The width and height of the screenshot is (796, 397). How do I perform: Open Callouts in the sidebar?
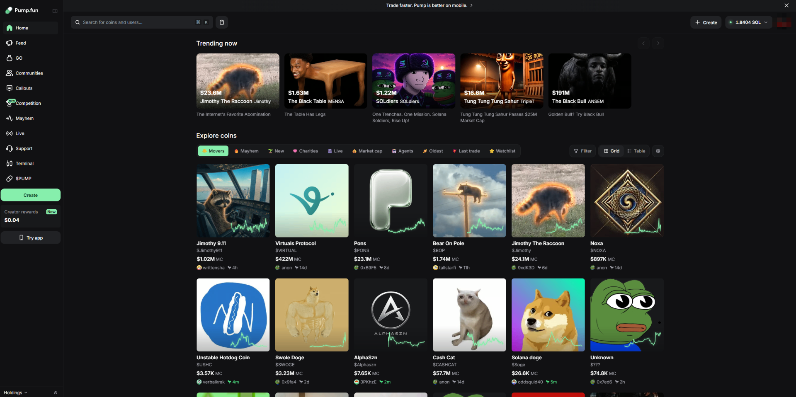[30, 88]
